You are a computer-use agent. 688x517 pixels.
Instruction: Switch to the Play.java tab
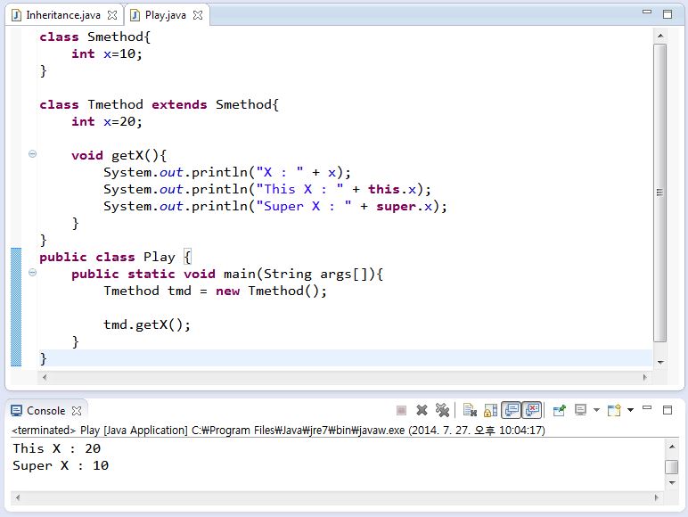tap(166, 15)
